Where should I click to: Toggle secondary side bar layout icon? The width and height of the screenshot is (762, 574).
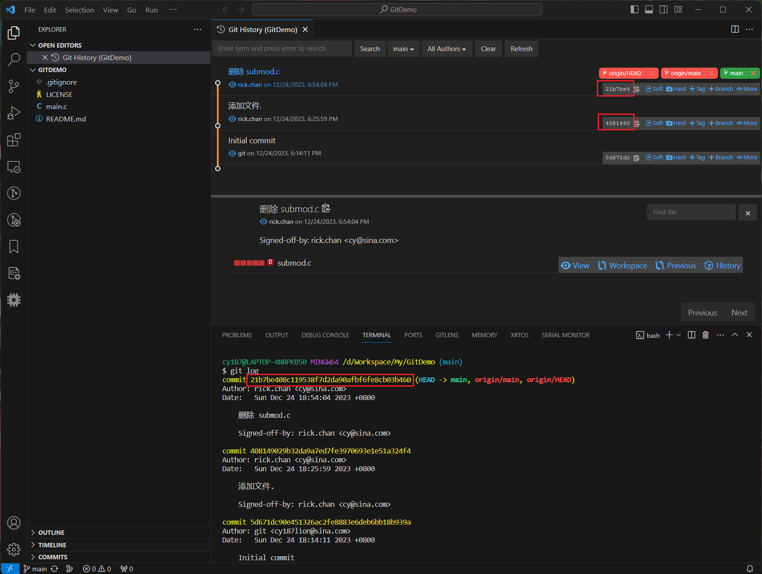coord(664,9)
